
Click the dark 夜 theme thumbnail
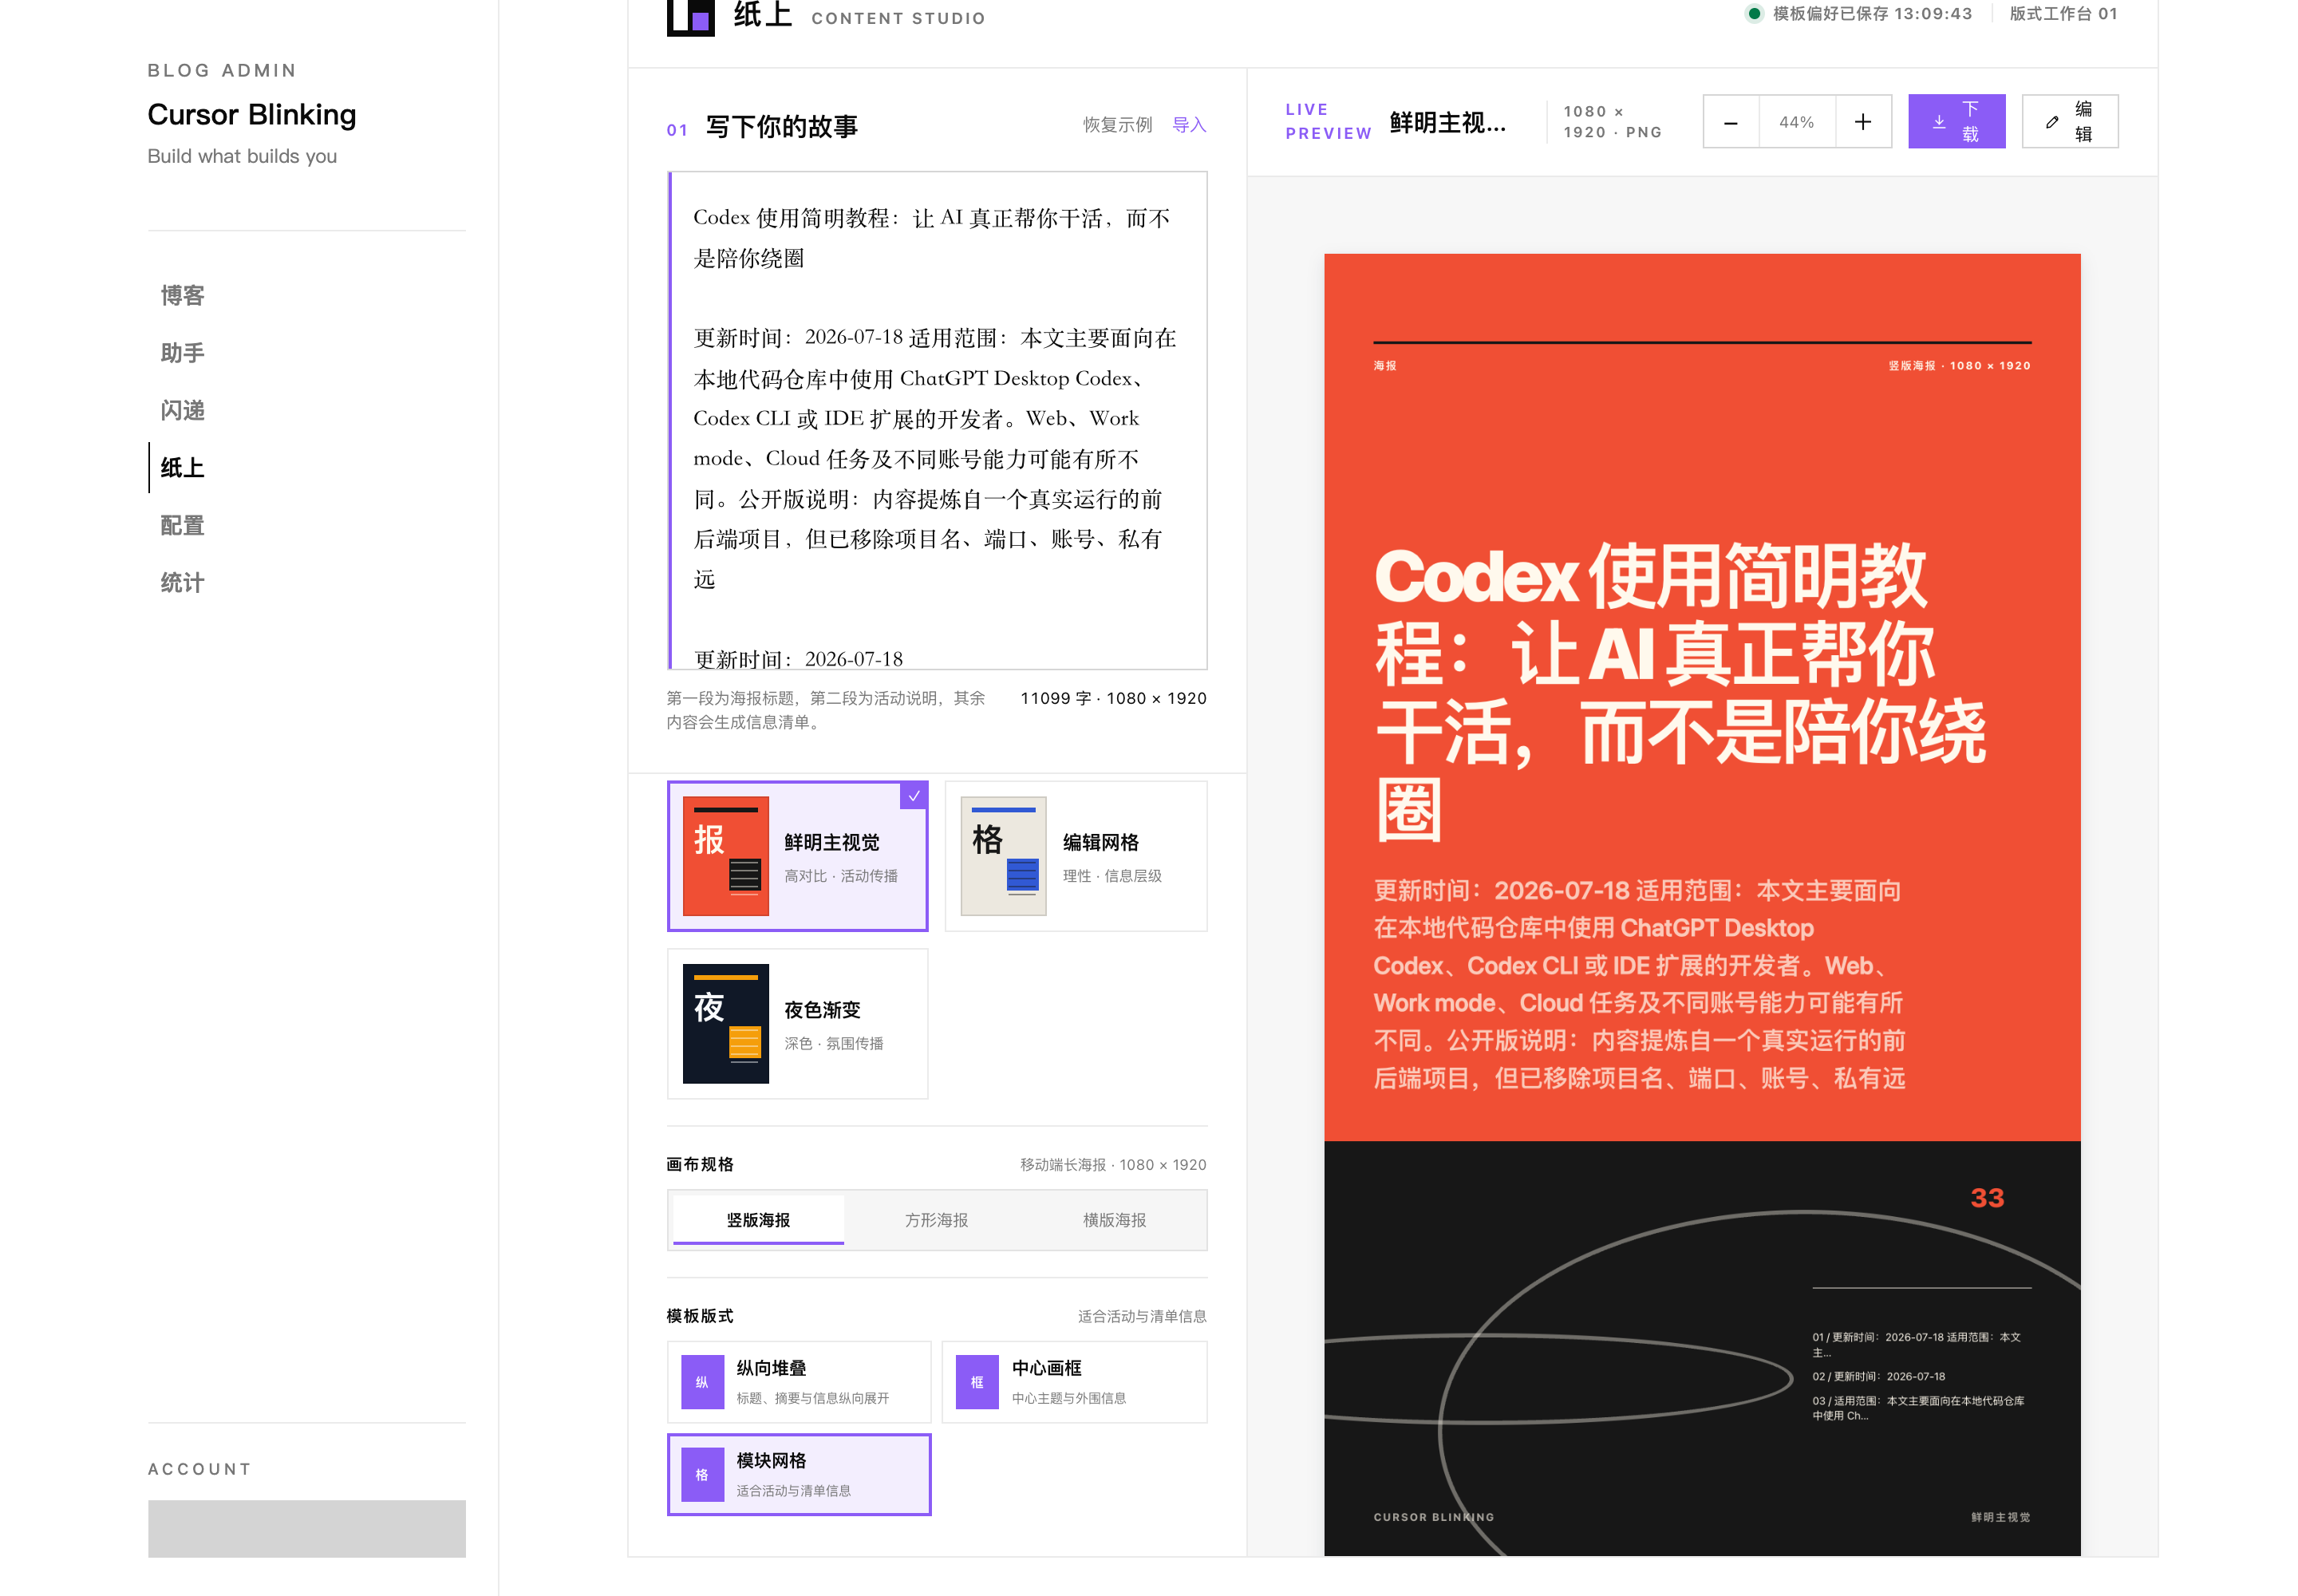[725, 1024]
